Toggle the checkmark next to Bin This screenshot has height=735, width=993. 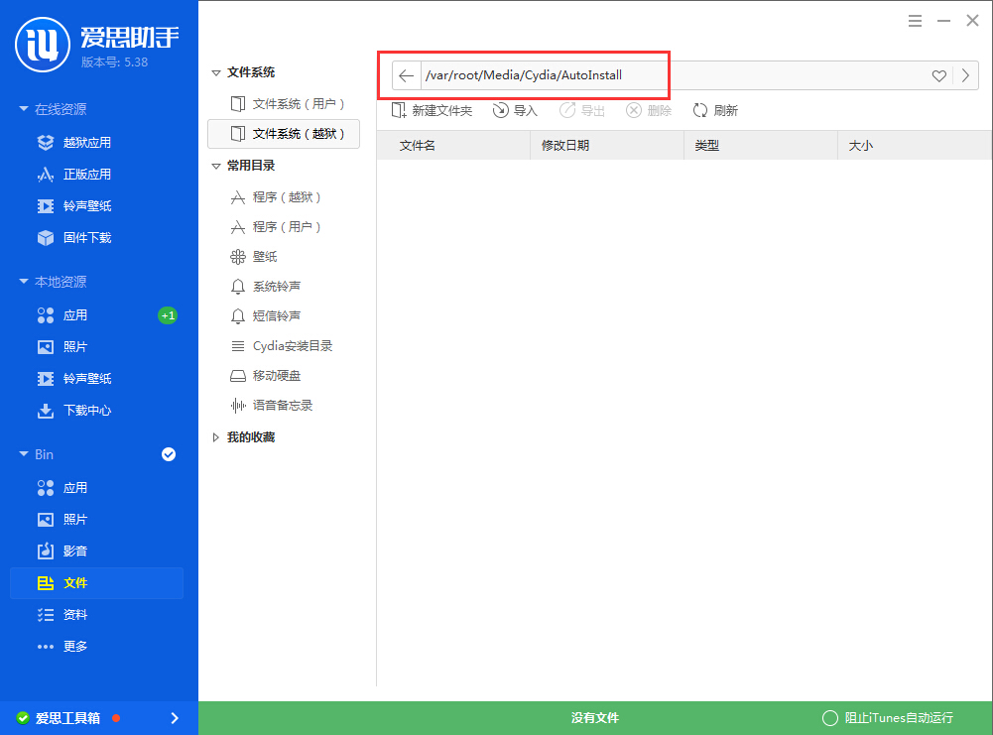[169, 454]
